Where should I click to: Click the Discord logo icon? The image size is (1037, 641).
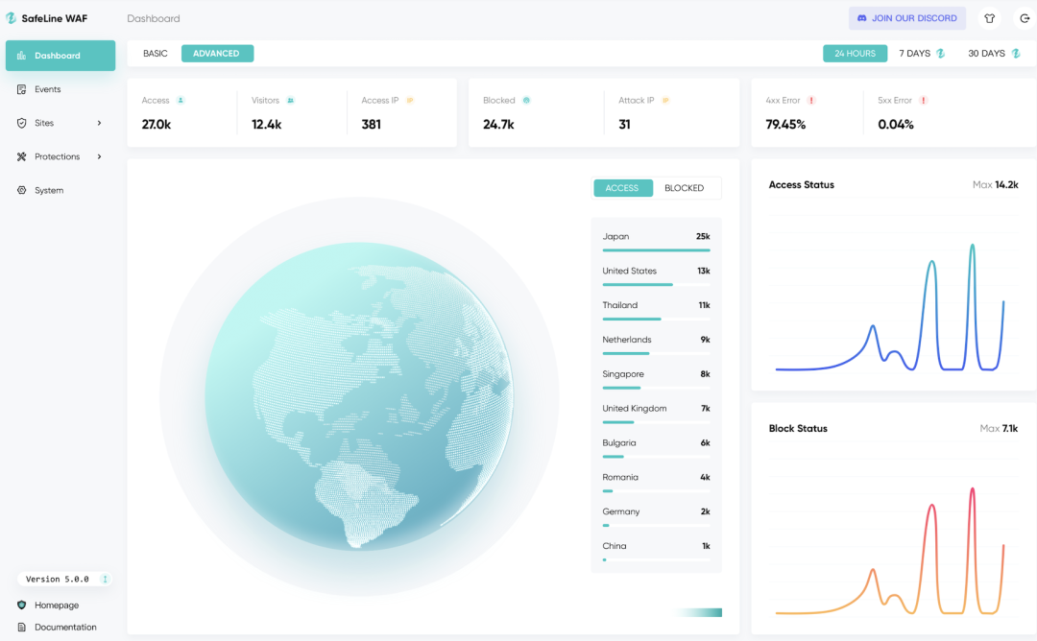[861, 18]
